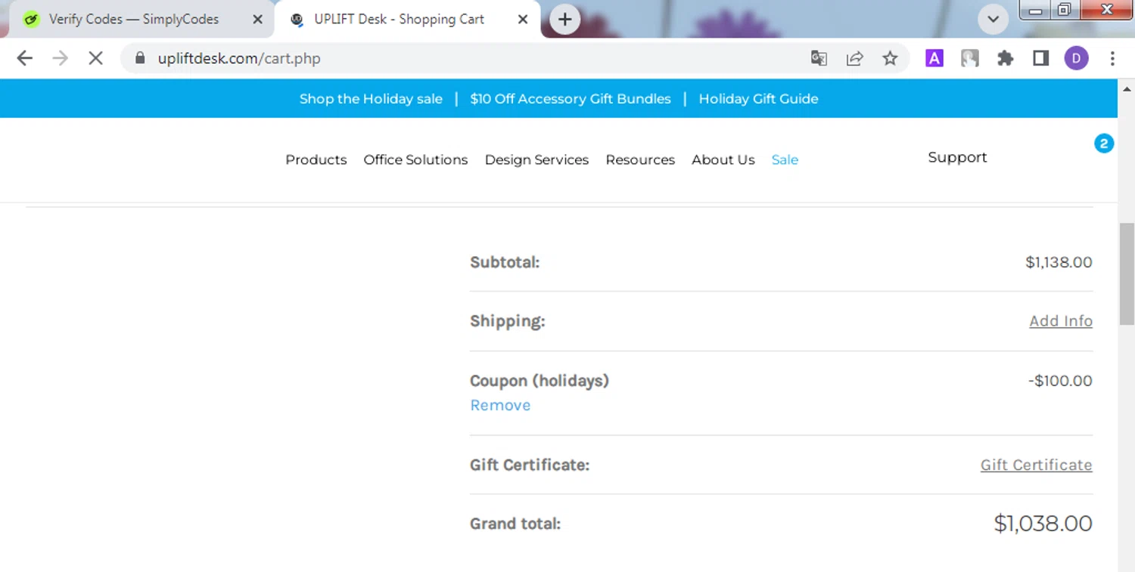Viewport: 1135px width, 572px height.
Task: Go back using the browser back arrow
Action: [25, 58]
